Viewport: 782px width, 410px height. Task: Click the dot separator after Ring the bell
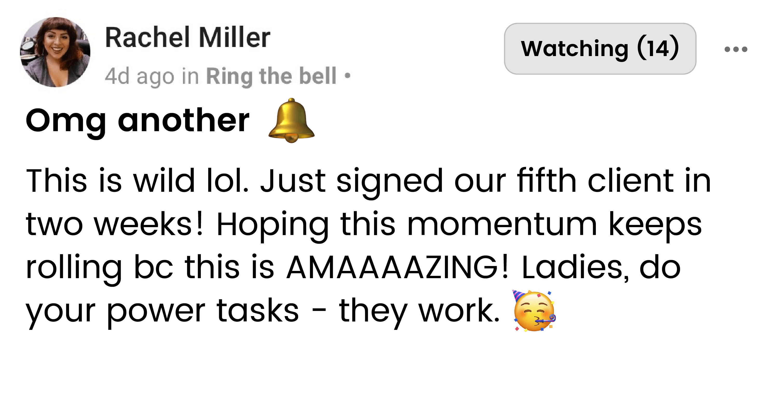click(348, 76)
